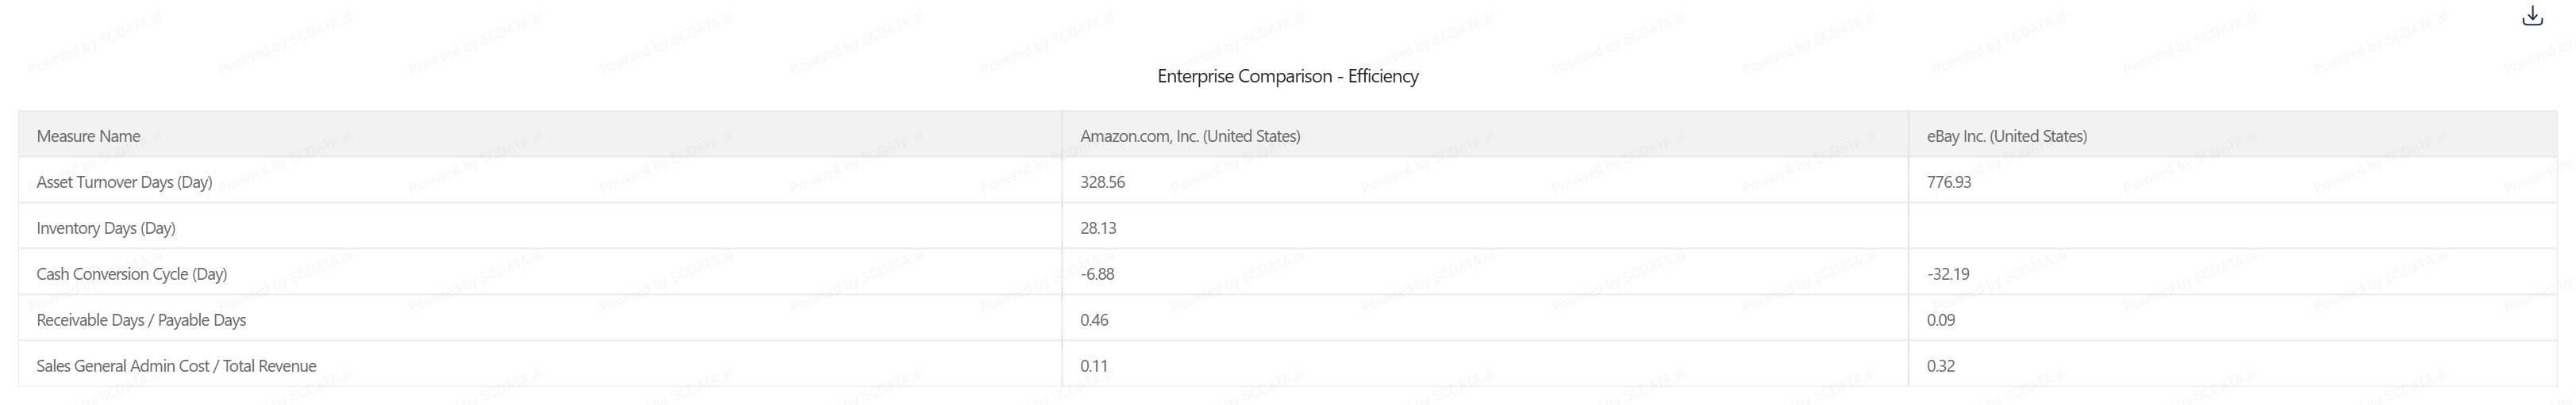2576x405 pixels.
Task: Click Amazon's cash conversion value -6.88
Action: [x=1097, y=273]
